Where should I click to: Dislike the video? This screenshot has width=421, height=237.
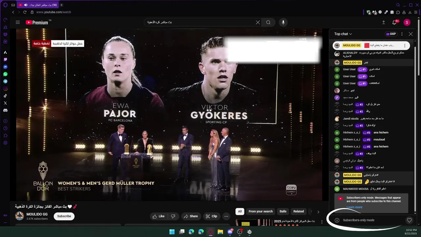(x=173, y=216)
